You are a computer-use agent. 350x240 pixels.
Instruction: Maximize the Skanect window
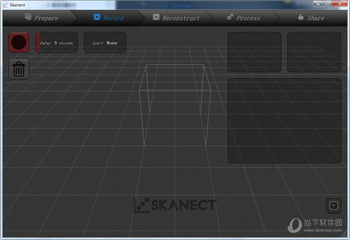[x=327, y=3]
